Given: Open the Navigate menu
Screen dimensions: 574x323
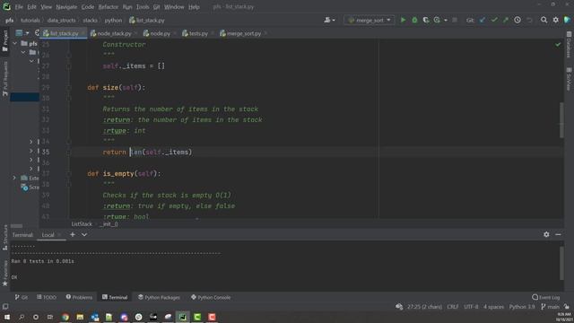Looking at the screenshot, I should (66, 7).
